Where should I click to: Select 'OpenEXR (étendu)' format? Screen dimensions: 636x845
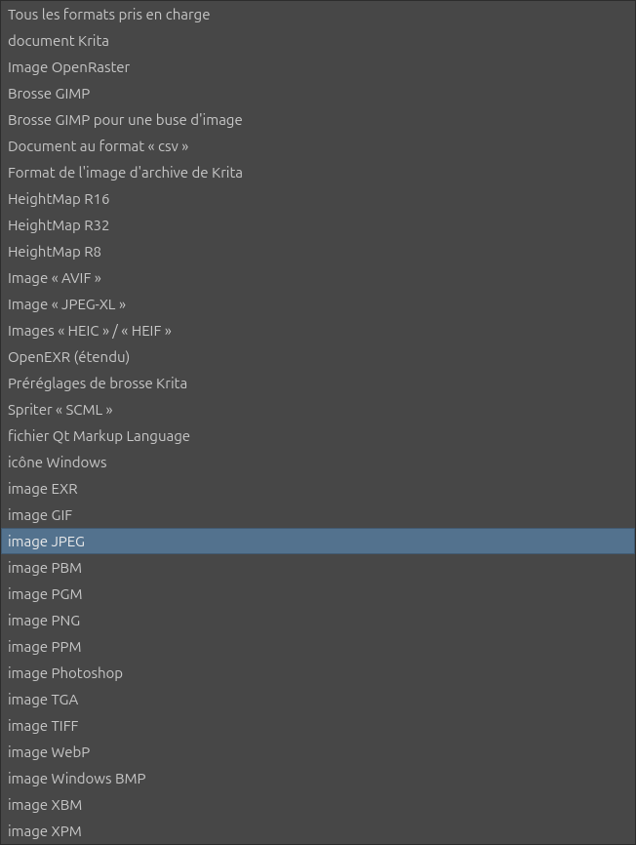pyautogui.click(x=318, y=357)
